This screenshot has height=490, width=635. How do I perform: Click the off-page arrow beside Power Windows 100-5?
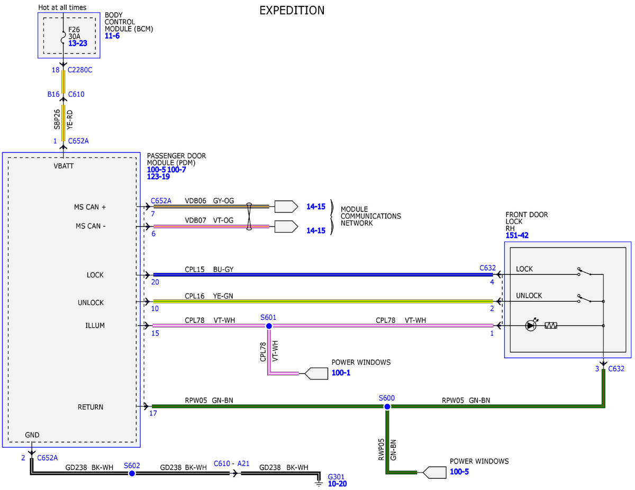point(434,472)
